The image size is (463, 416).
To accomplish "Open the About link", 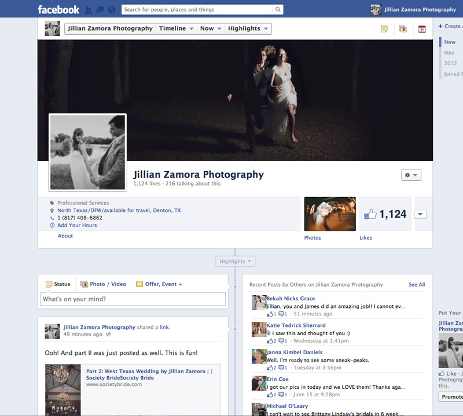I will 65,236.
